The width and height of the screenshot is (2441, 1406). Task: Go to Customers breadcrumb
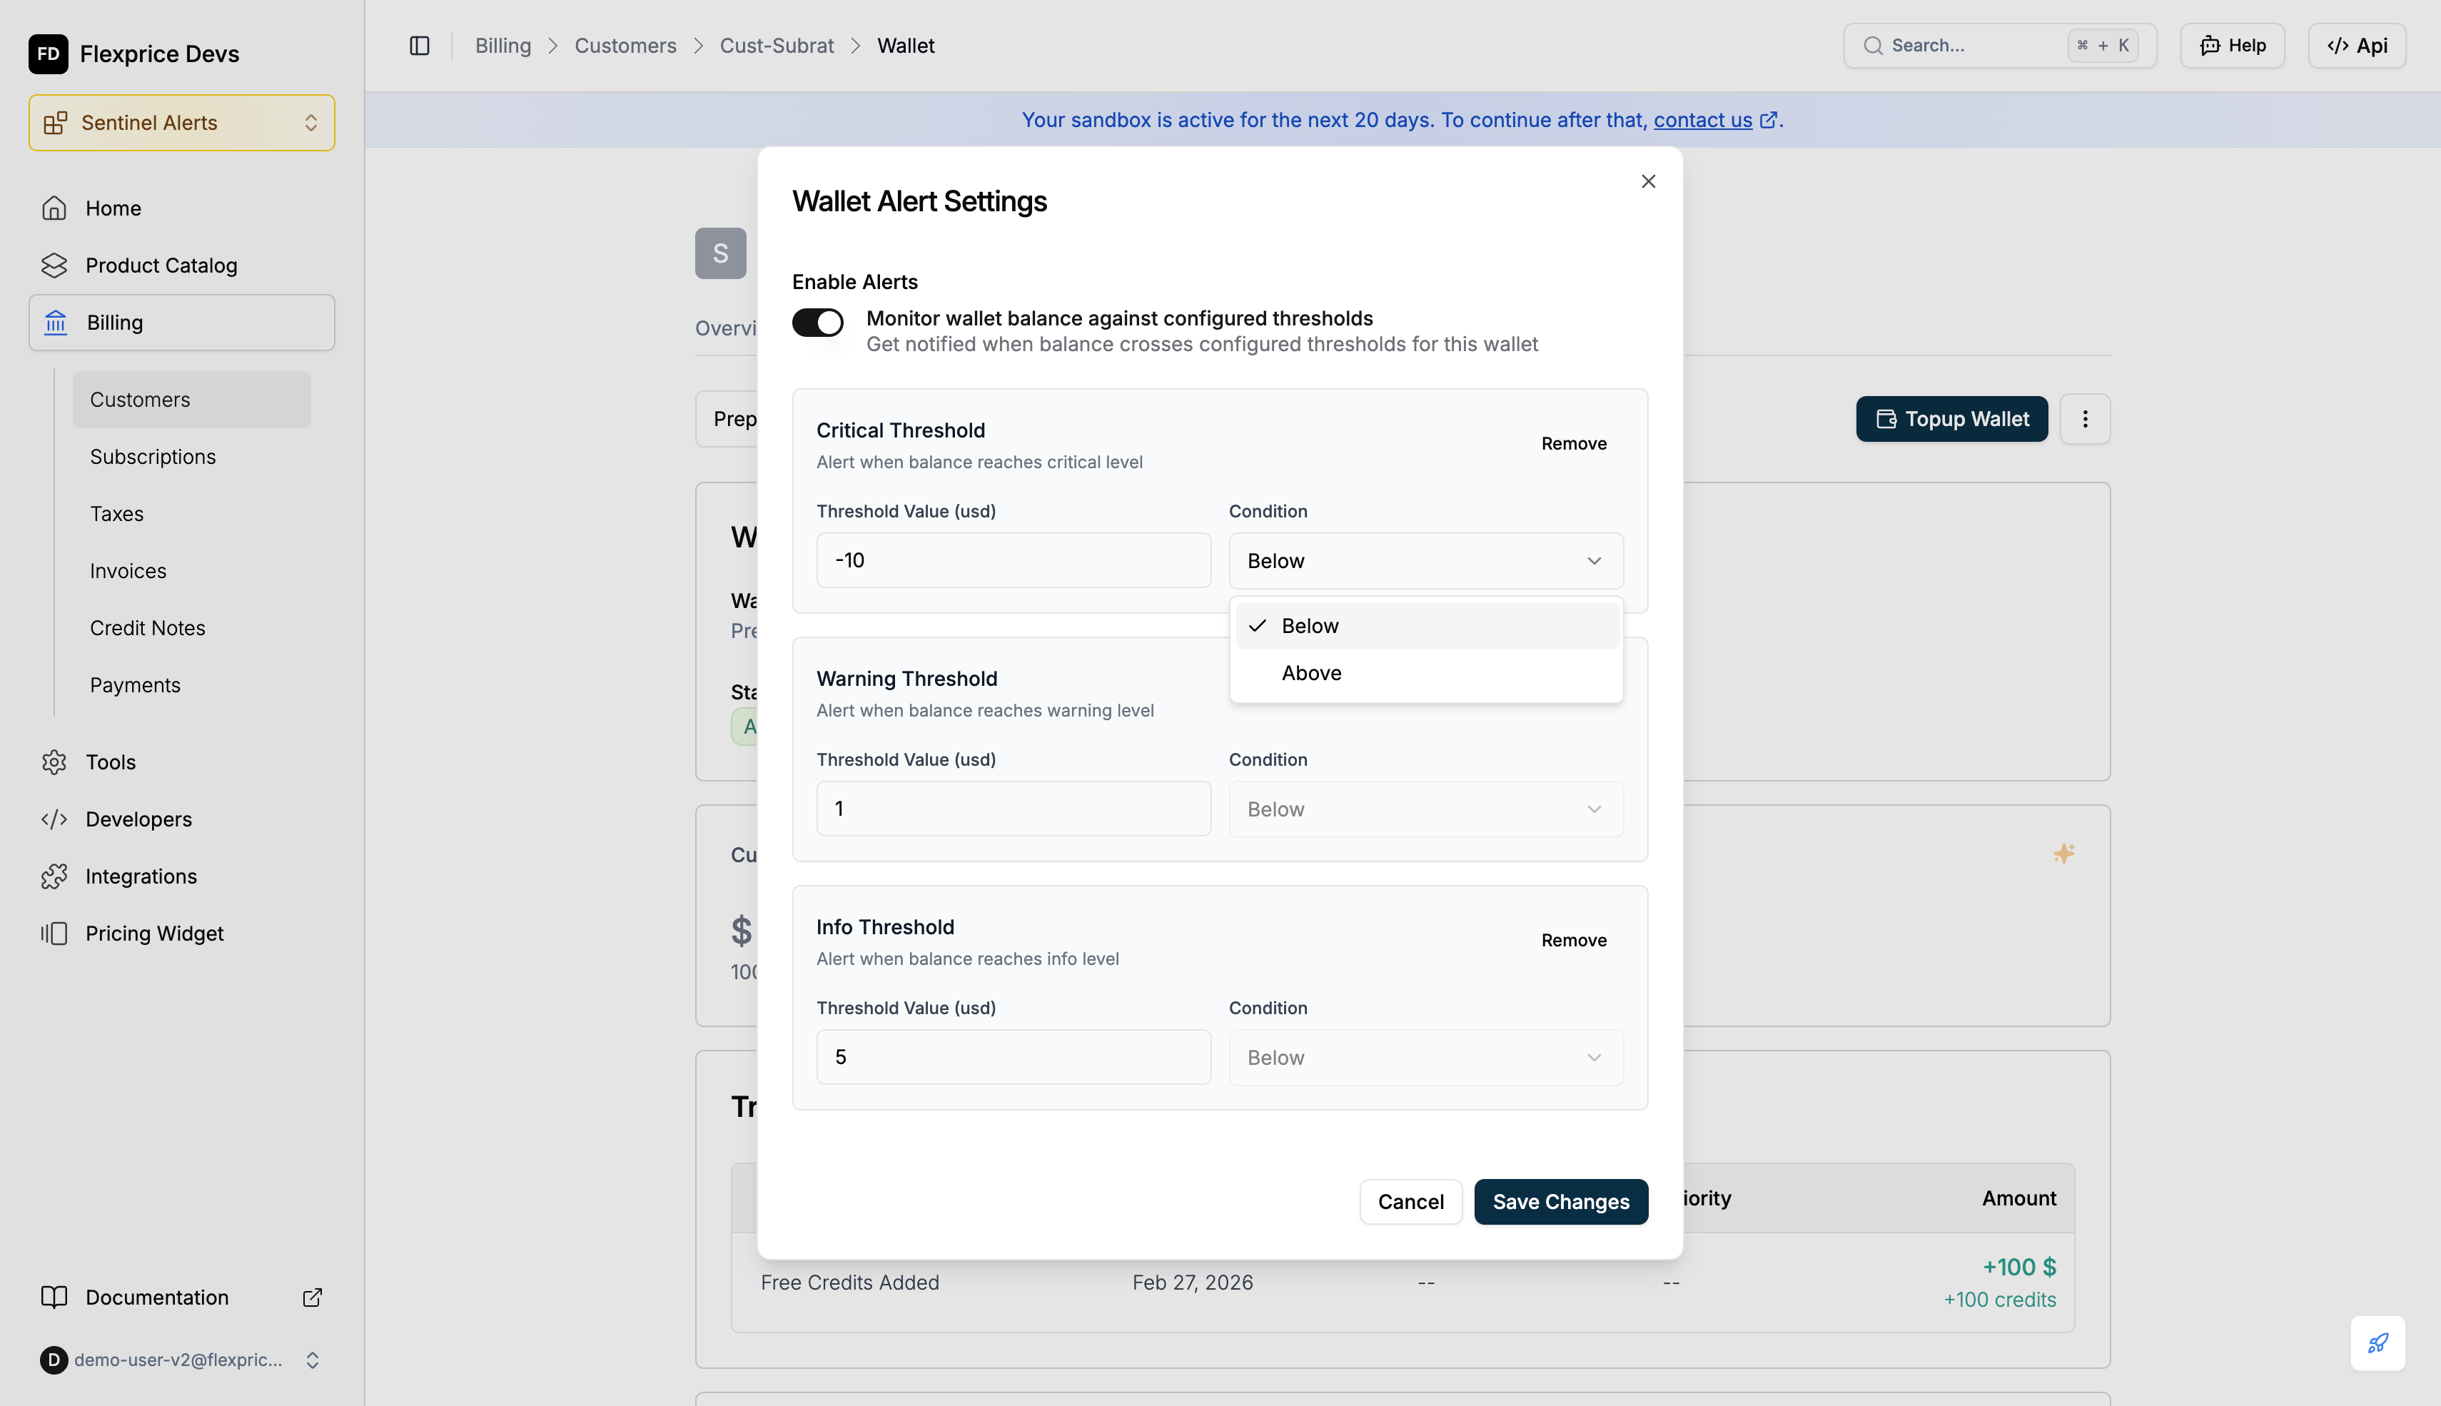click(x=625, y=46)
